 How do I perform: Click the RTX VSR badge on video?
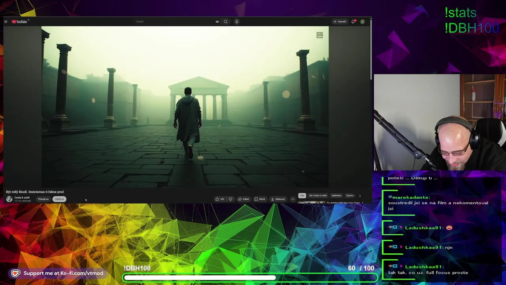click(319, 35)
